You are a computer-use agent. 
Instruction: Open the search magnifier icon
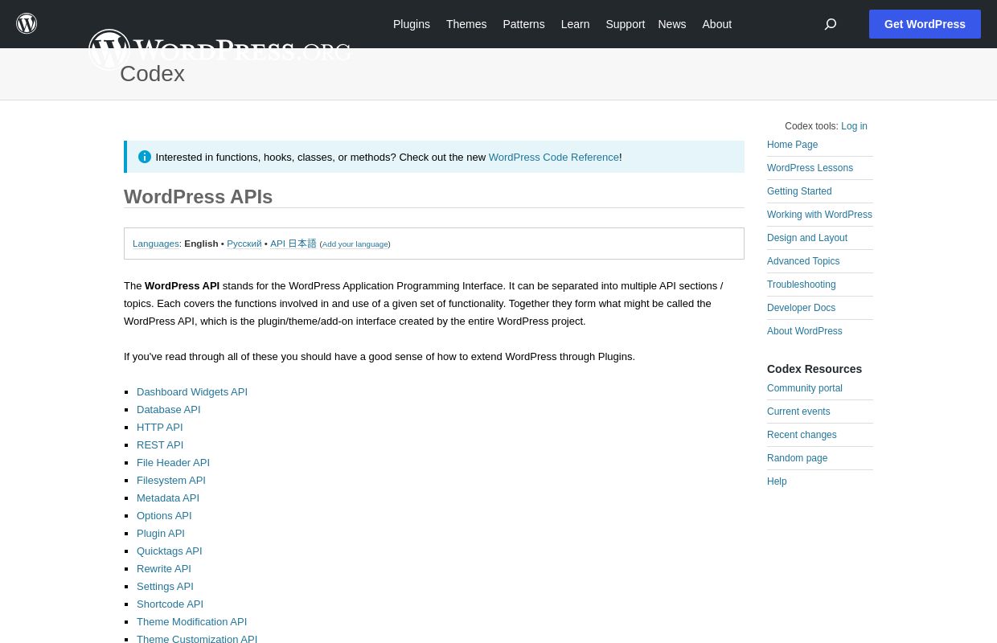(x=831, y=24)
